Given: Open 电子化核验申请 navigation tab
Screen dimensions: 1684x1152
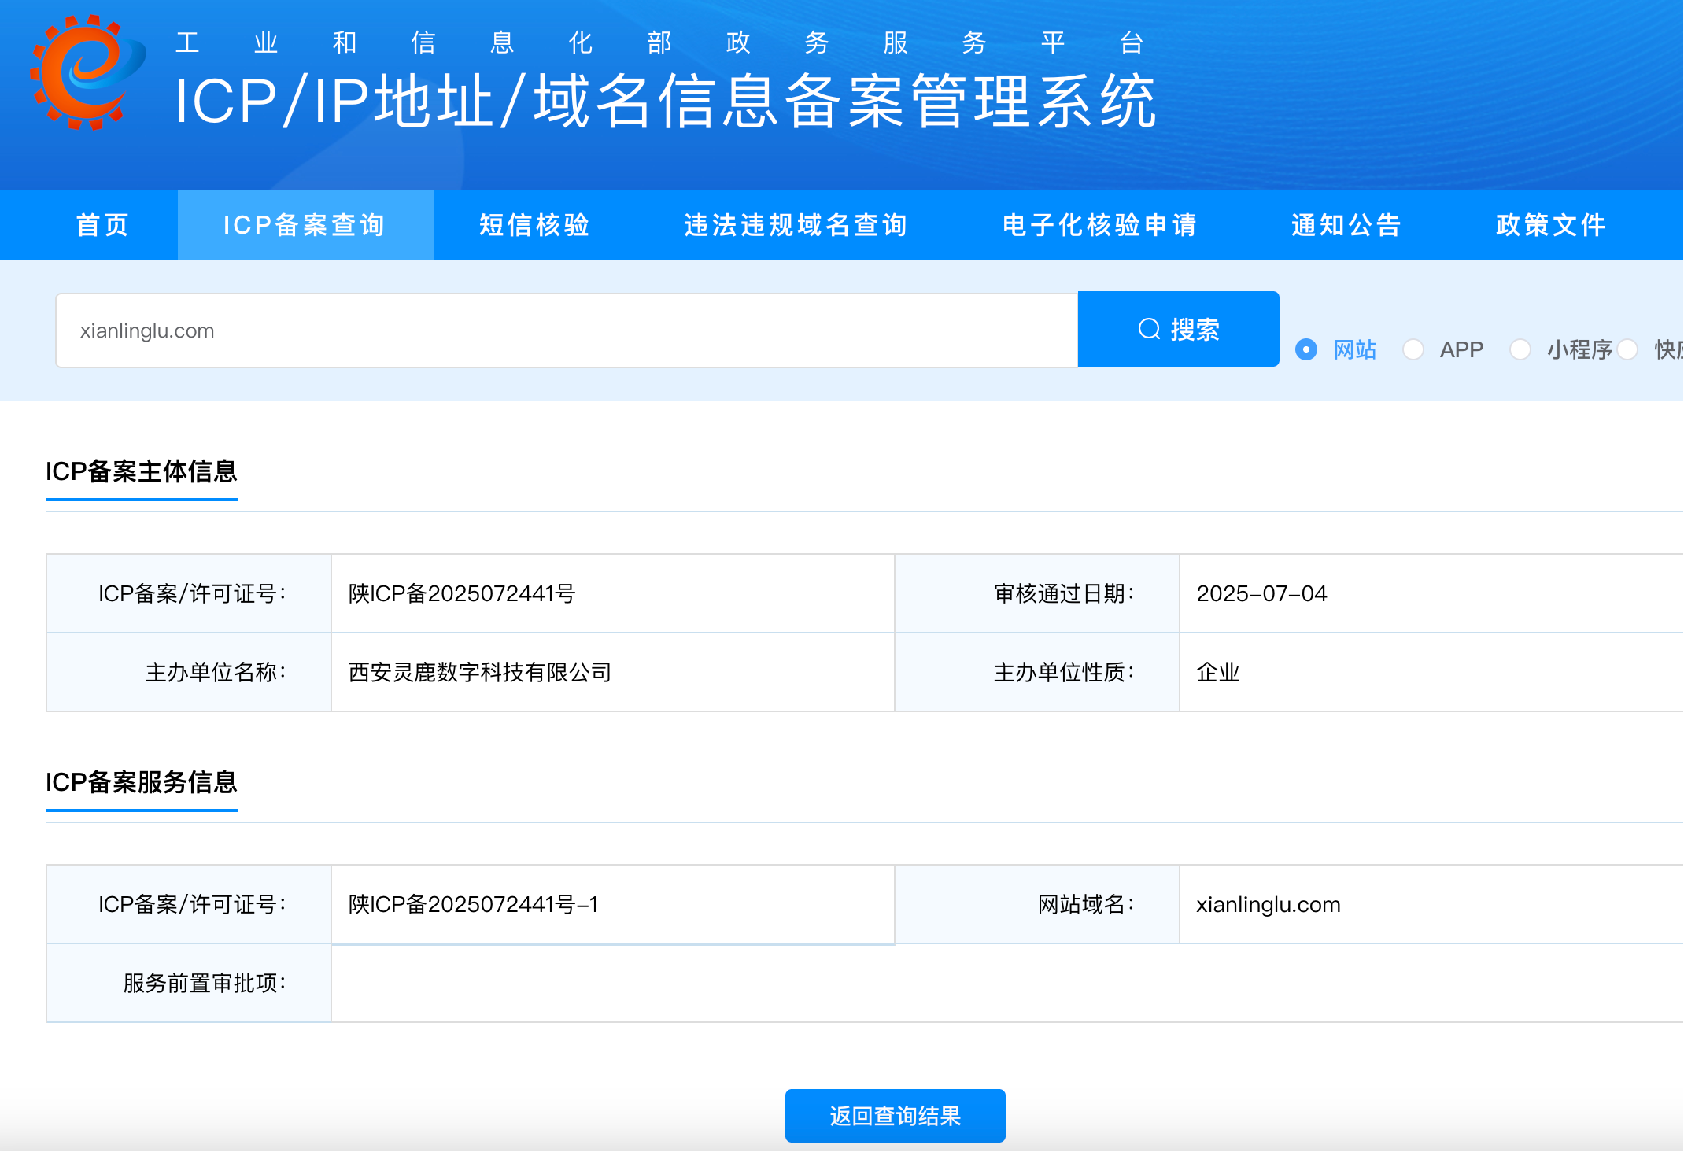Looking at the screenshot, I should [x=1099, y=225].
